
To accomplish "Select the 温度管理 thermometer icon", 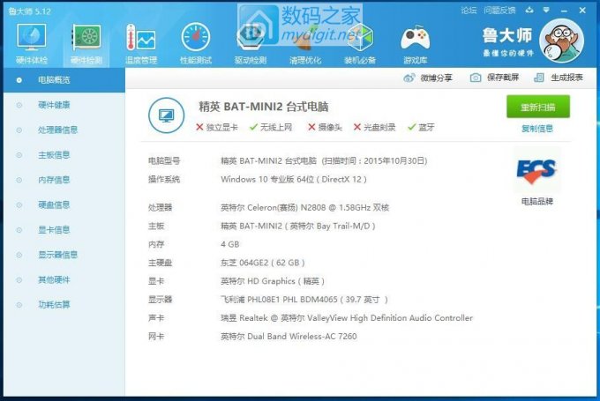I will (140, 39).
